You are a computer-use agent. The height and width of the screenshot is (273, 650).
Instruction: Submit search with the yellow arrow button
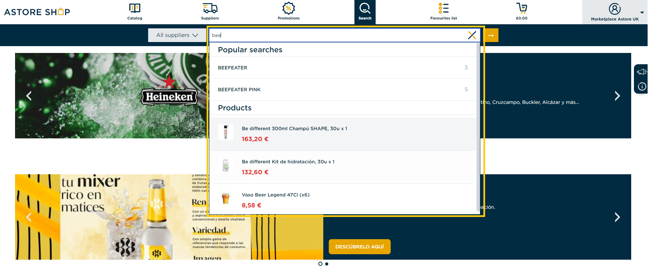(491, 35)
